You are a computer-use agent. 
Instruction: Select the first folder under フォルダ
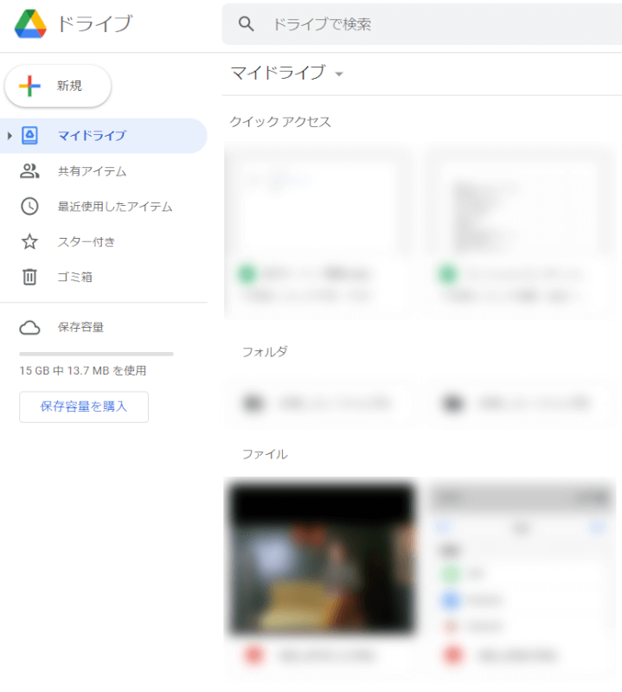318,403
